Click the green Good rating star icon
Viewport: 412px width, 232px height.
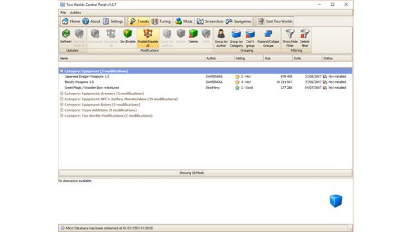click(x=238, y=88)
